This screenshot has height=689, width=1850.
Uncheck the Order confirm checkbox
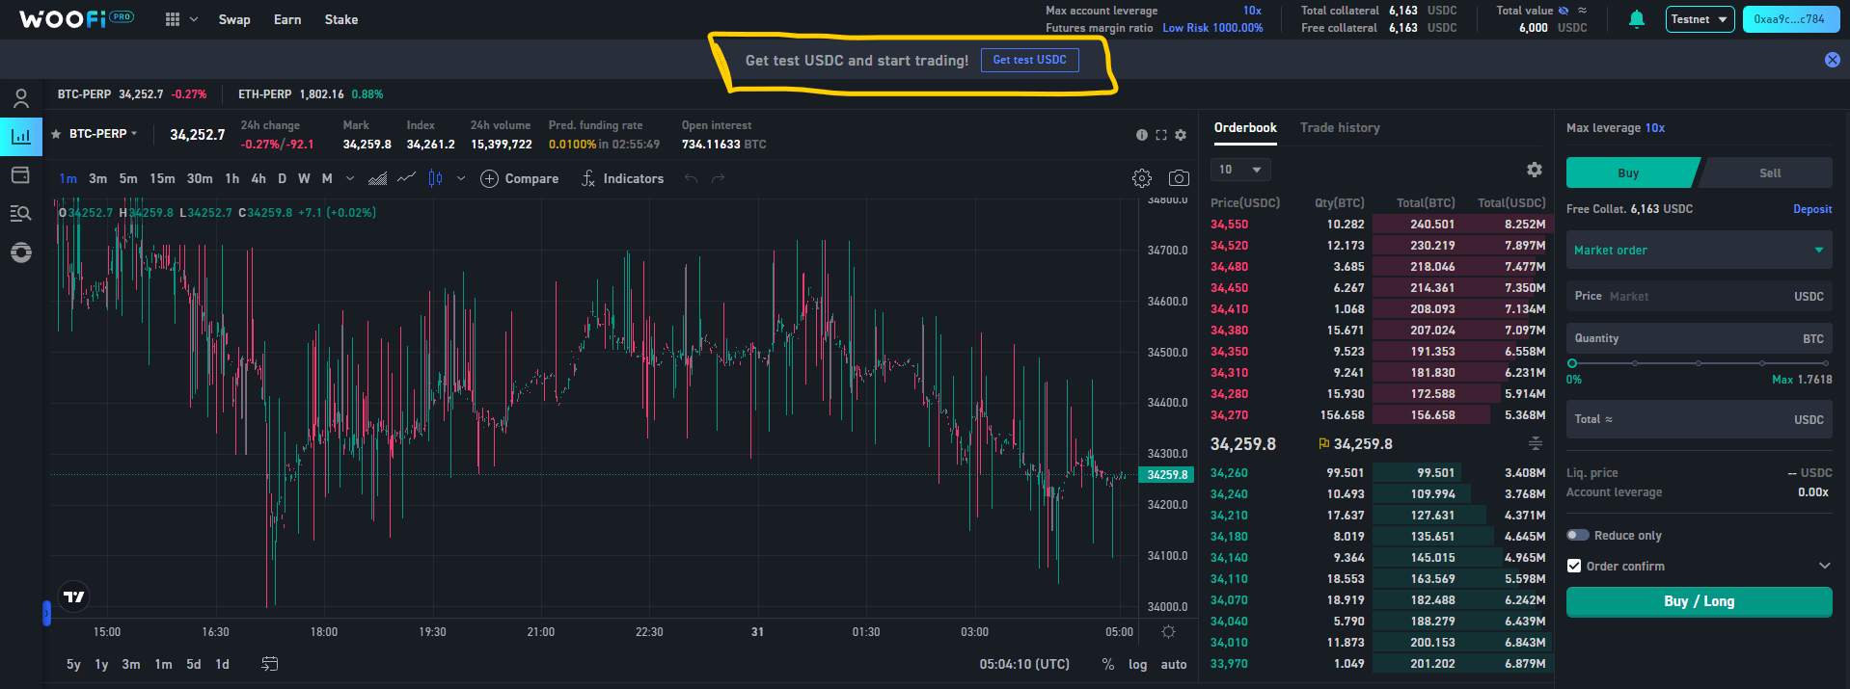(1574, 567)
